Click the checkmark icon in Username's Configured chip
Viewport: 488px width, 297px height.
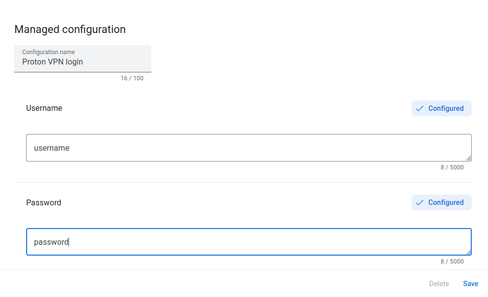(419, 108)
